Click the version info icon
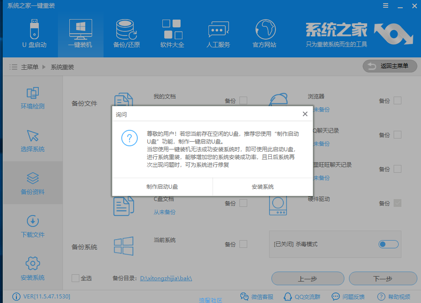The width and height of the screenshot is (421, 303). (x=16, y=297)
